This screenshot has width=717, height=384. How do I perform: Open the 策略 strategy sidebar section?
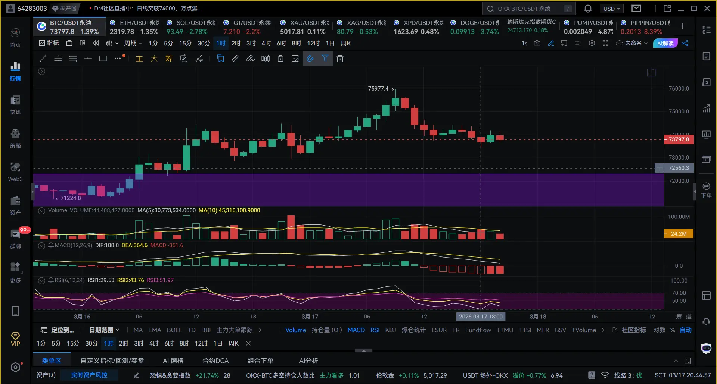[15, 138]
